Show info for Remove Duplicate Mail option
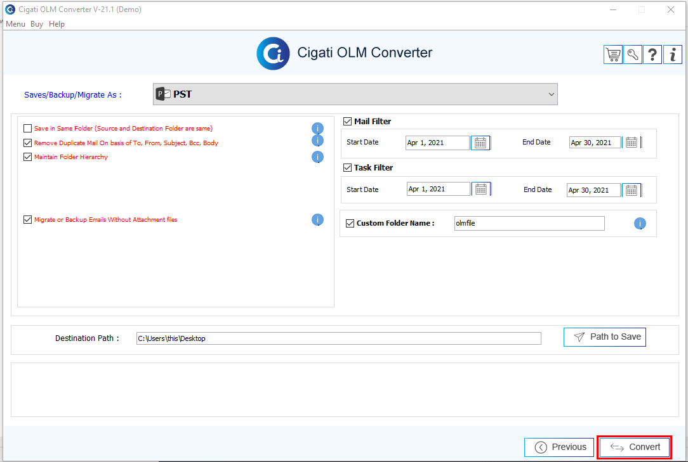Screen dimensions: 688x462 tap(318, 140)
